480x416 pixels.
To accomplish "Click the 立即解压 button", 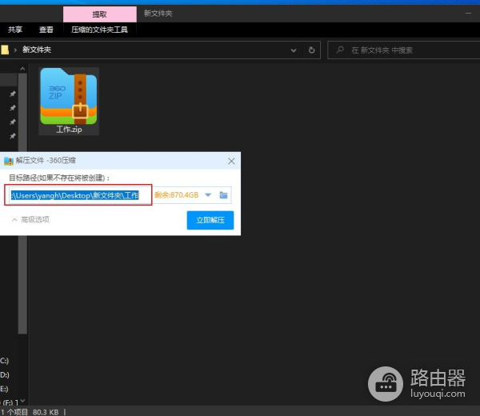I will click(210, 220).
